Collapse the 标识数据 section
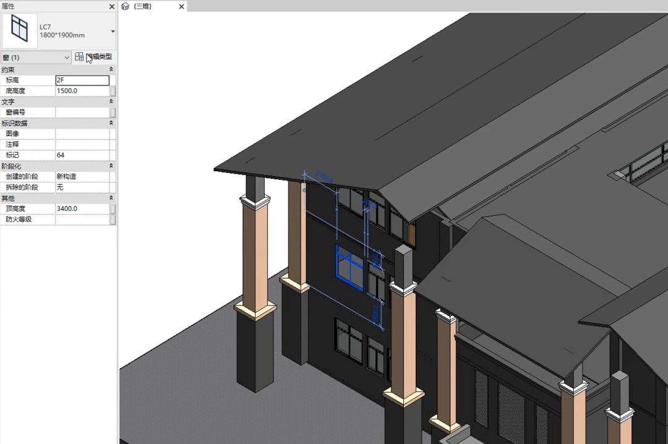 pos(111,123)
